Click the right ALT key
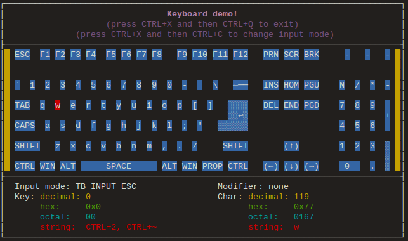Image resolution: width=408 pixels, height=241 pixels. point(169,166)
